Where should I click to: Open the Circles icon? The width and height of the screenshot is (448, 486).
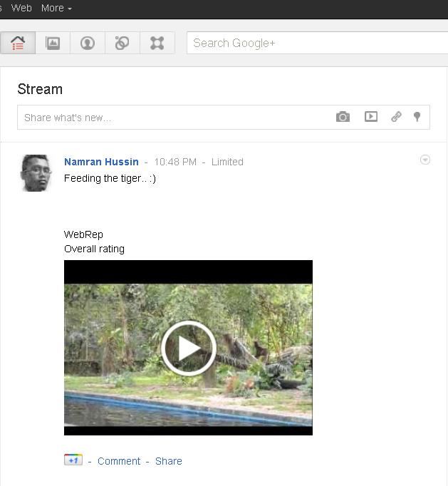[123, 43]
